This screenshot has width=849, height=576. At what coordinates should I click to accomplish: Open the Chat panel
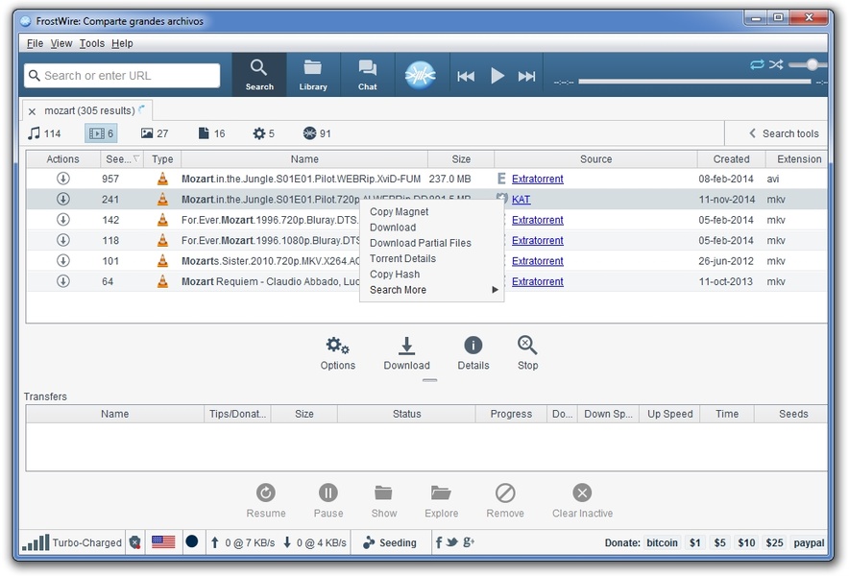(x=367, y=74)
